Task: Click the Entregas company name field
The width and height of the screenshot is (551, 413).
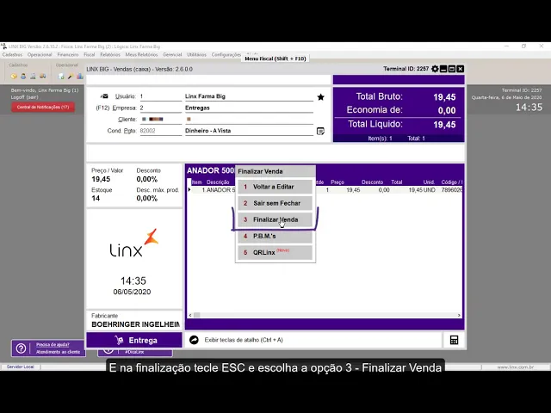Action: [249, 108]
